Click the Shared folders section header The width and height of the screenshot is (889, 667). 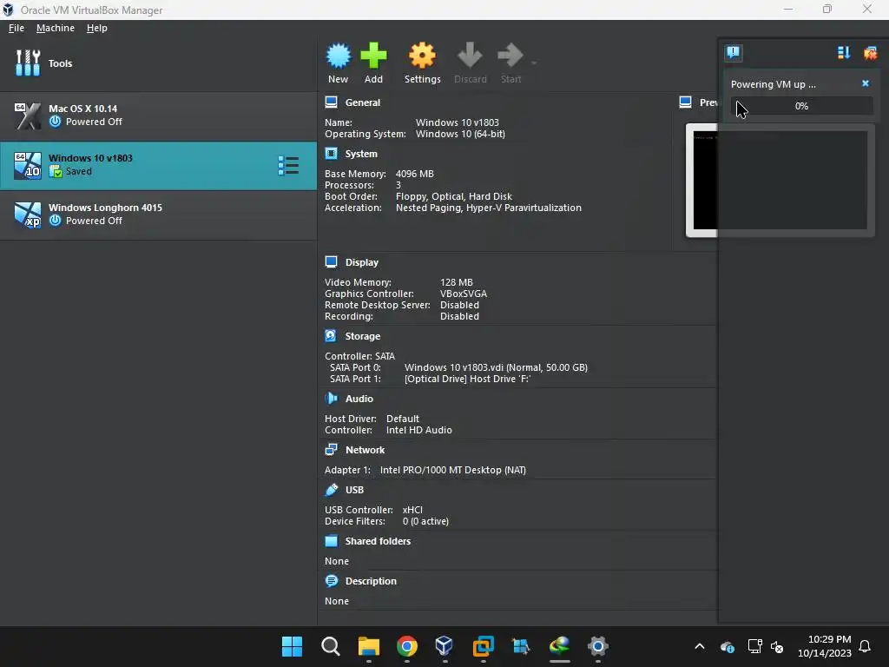pyautogui.click(x=379, y=541)
